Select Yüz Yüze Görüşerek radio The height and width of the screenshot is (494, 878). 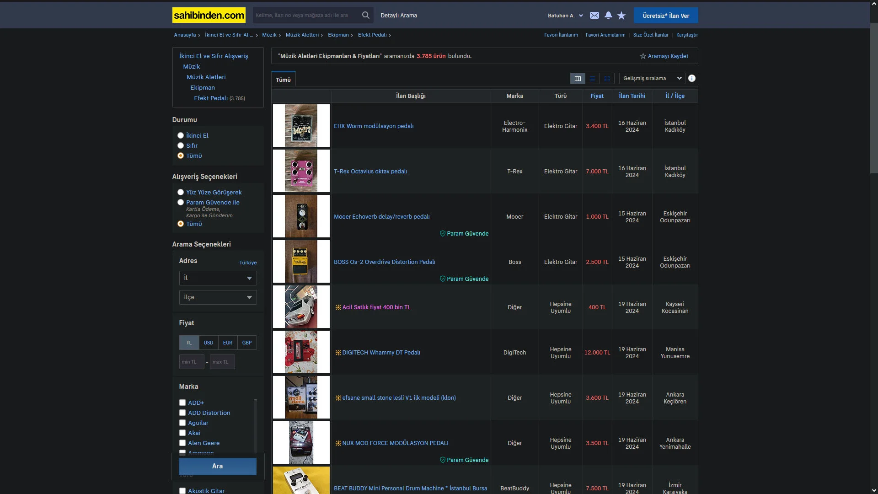(x=181, y=192)
